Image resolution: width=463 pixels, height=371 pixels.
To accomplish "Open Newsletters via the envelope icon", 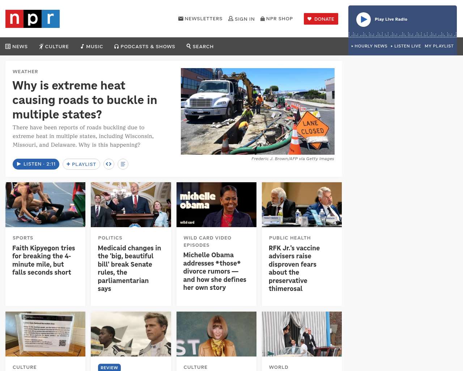I will point(180,18).
